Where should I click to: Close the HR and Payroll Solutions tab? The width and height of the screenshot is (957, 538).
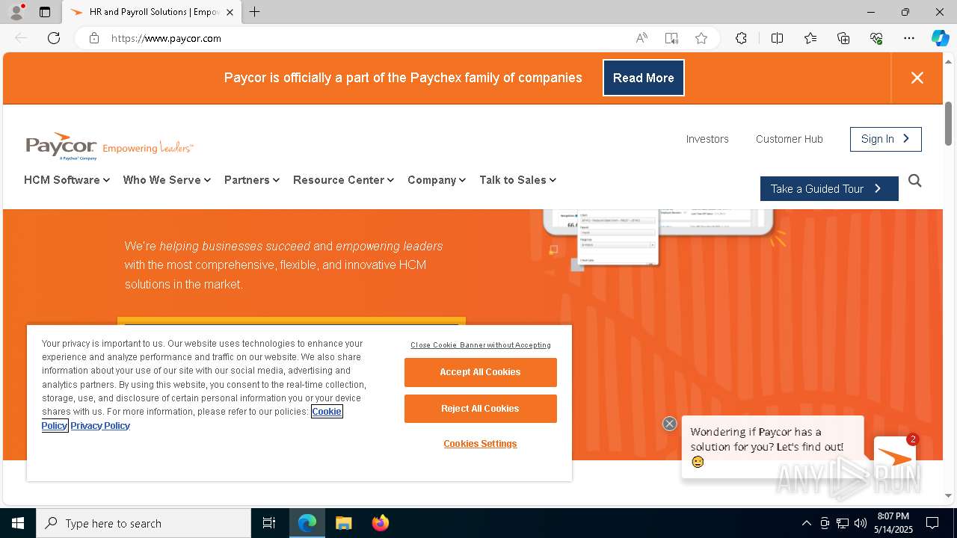tap(230, 12)
